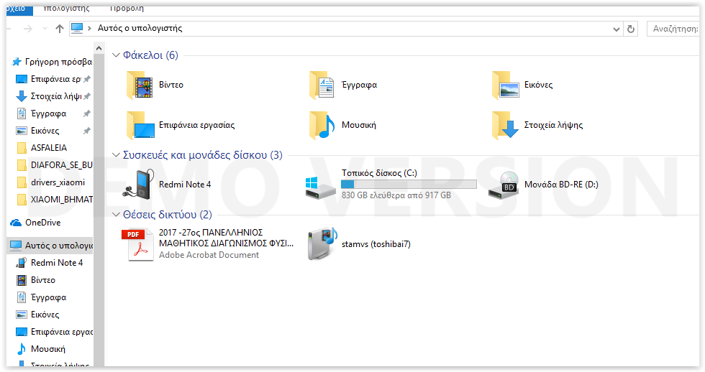Click the C: drive free-space usage bar
This screenshot has height=372, width=705.
tap(409, 185)
